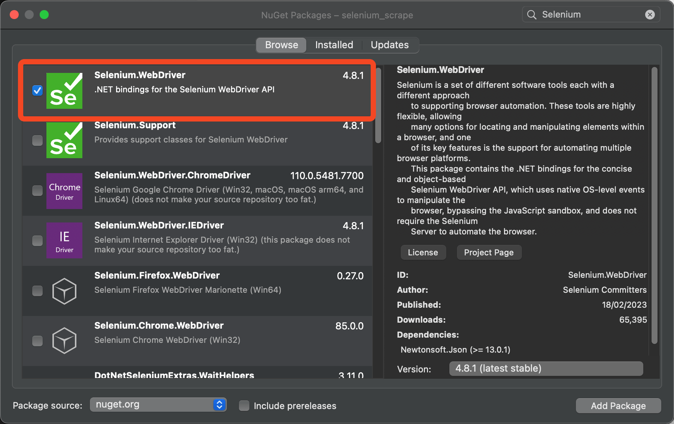The height and width of the screenshot is (424, 674).
Task: Check the Selenium.Support package checkbox
Action: click(x=37, y=141)
